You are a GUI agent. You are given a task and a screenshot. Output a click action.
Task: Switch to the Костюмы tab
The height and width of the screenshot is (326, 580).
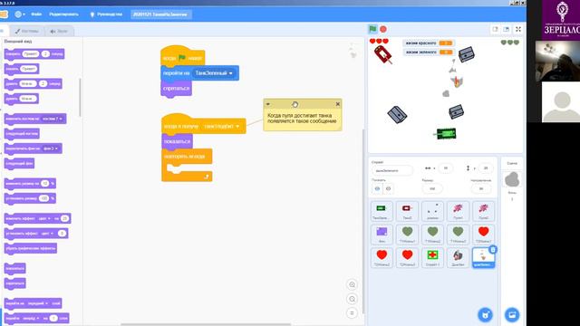[x=26, y=31]
